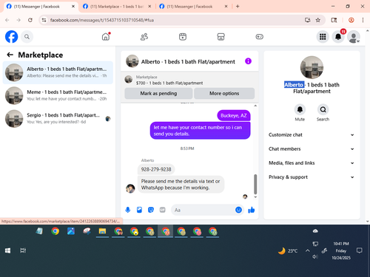
Task: Expand the Chat members section
Action: 312,148
